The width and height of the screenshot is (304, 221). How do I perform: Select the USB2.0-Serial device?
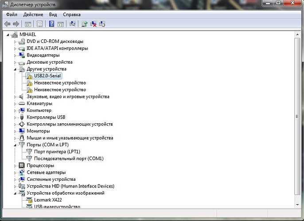click(x=47, y=76)
